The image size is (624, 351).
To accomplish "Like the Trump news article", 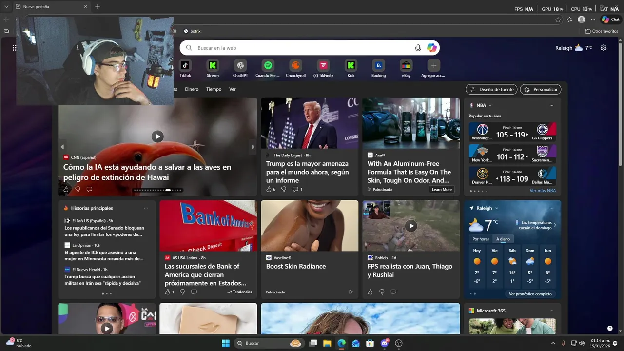I will (x=268, y=189).
